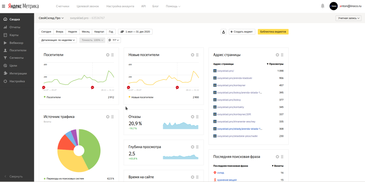Select the Неделя period toggle
Screen dimensions: 365x182
click(x=72, y=32)
